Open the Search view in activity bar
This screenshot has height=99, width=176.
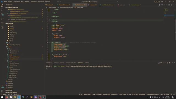pyautogui.click(x=2, y=10)
